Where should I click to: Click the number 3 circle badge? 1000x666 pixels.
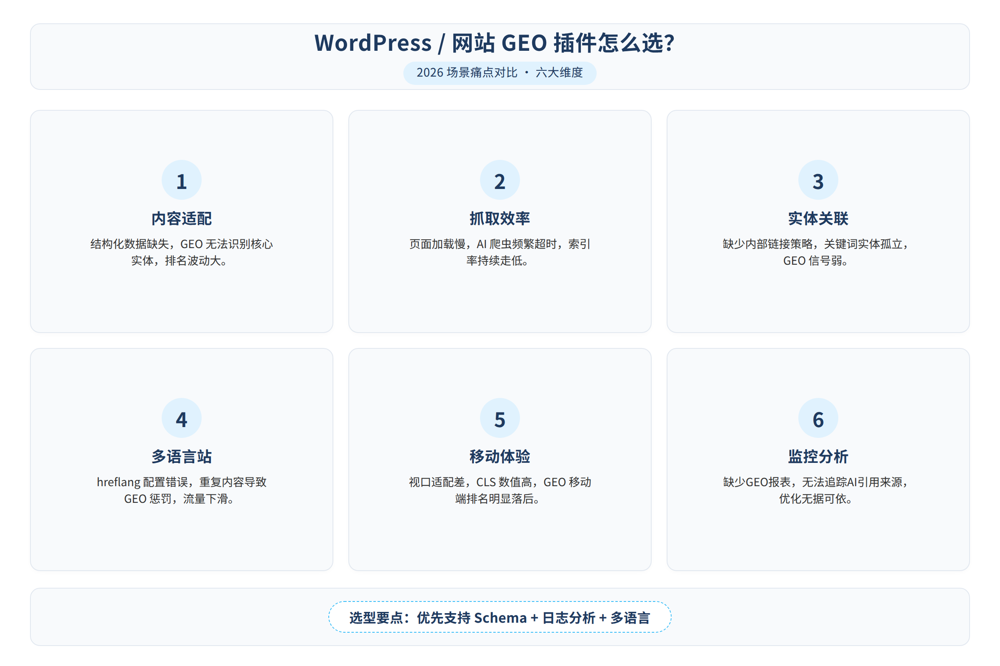[818, 180]
